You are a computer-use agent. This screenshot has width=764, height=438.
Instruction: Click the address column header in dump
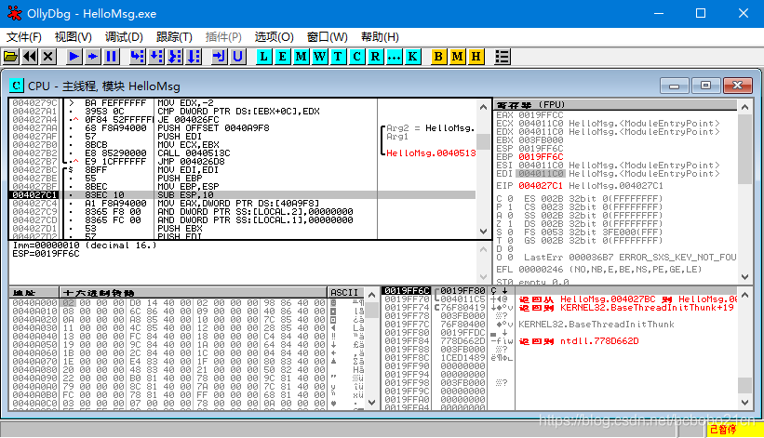point(34,293)
